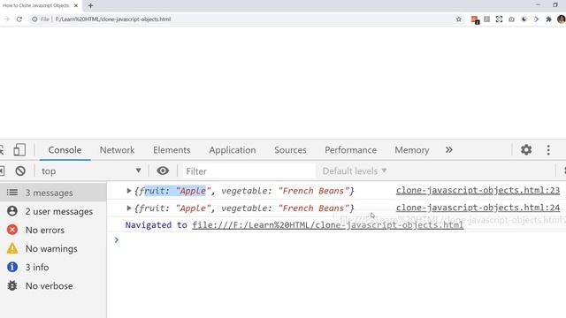Open DevTools settings gear
Screen dimensions: 566x318
(526, 149)
